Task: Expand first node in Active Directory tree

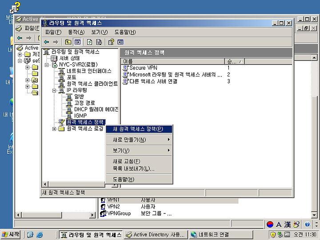Action: 20,55
